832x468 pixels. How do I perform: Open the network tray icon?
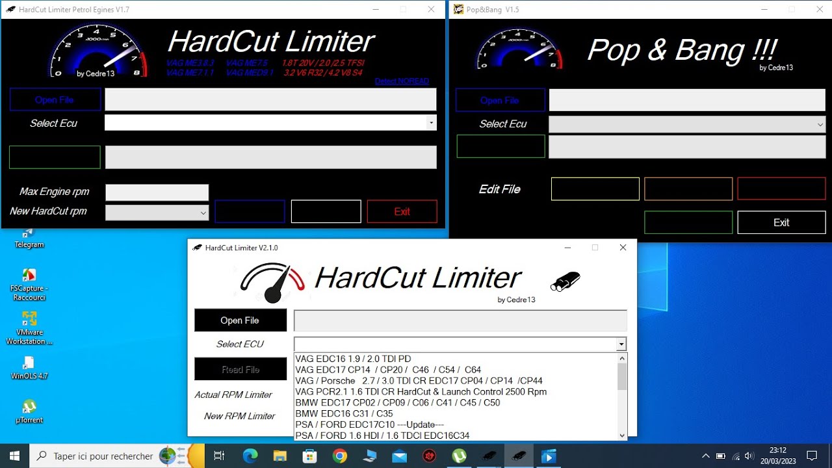734,456
